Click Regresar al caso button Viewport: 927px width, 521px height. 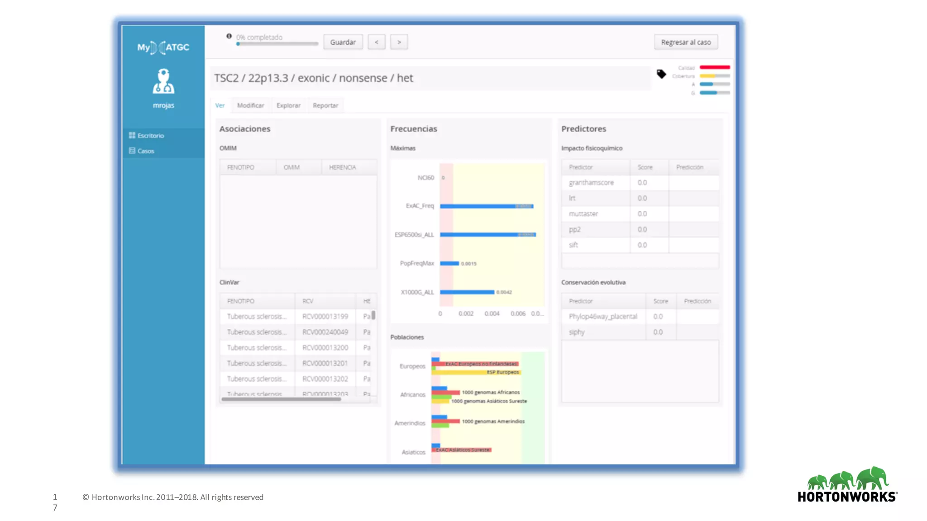click(x=685, y=42)
